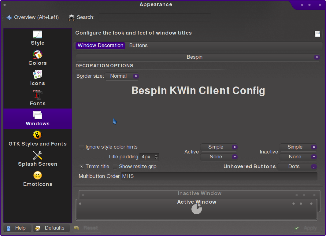Image resolution: width=326 pixels, height=236 pixels.
Task: Open the Emoticons smiley icon
Action: tap(37, 175)
